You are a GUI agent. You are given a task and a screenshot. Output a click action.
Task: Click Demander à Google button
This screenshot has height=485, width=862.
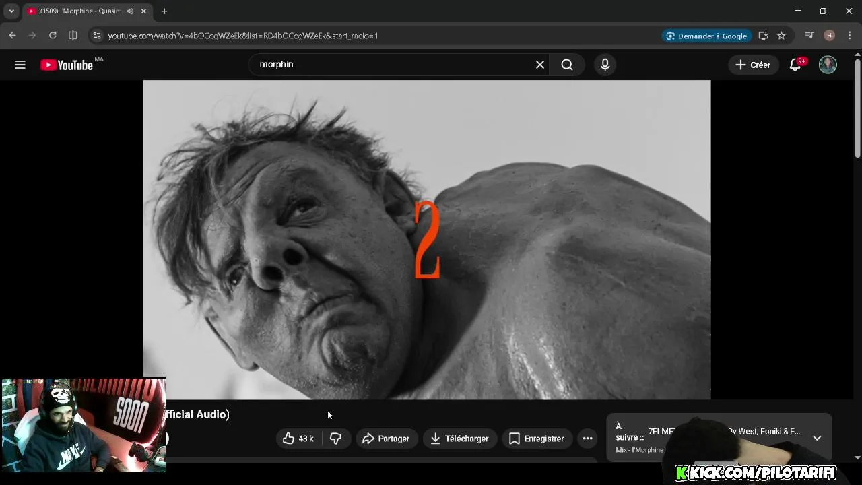click(x=706, y=36)
